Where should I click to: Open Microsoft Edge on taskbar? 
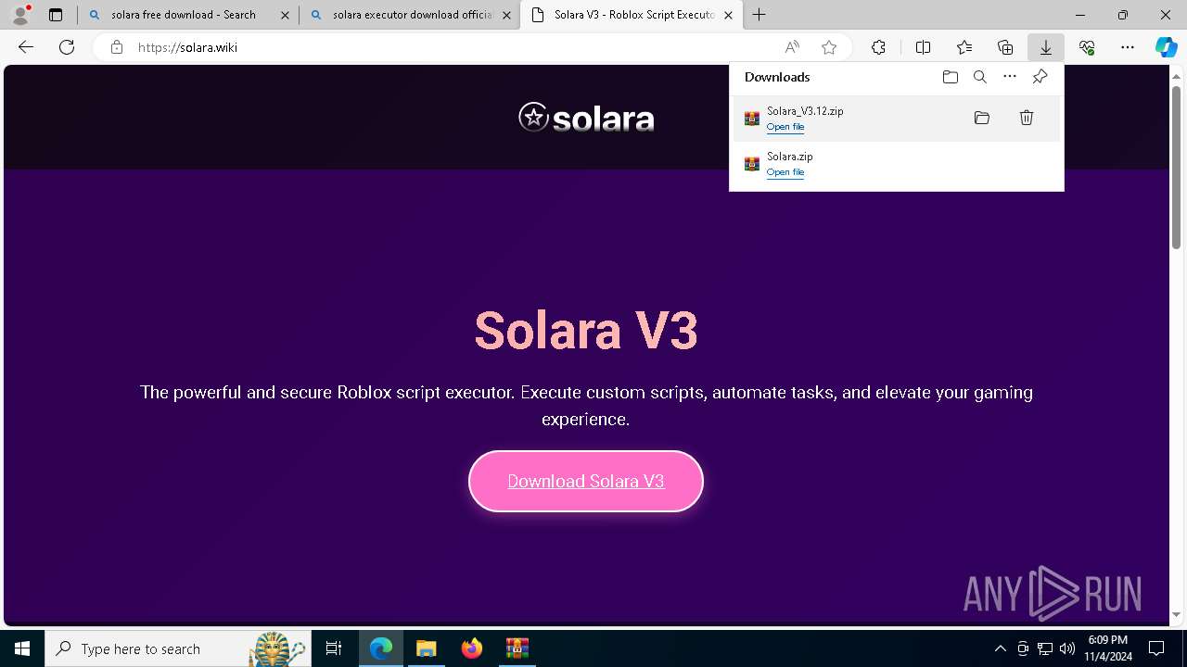pyautogui.click(x=381, y=648)
